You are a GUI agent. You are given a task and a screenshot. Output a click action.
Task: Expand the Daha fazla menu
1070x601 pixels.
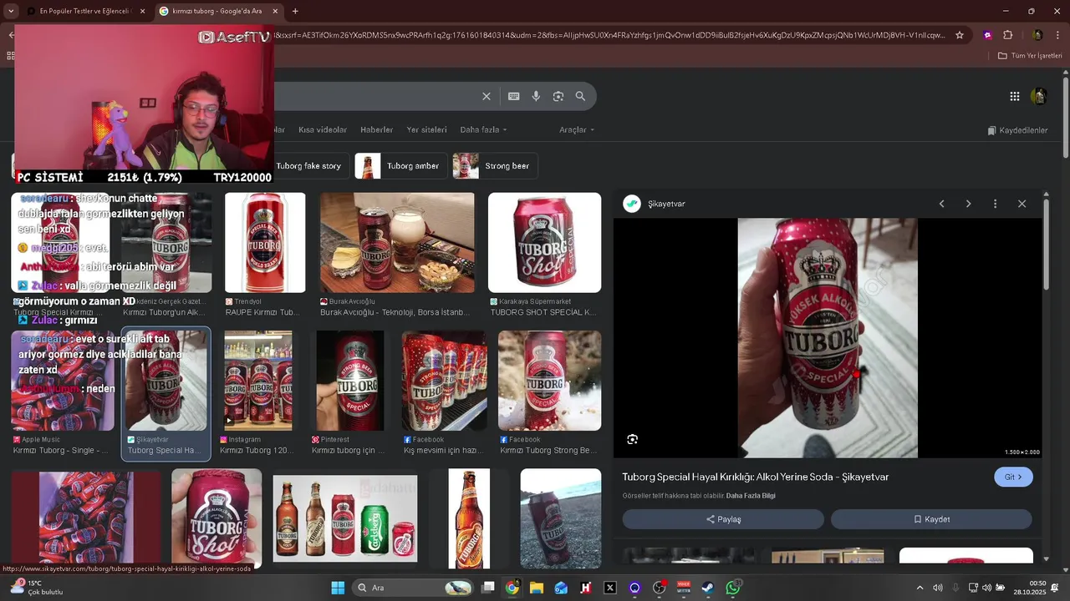point(483,130)
